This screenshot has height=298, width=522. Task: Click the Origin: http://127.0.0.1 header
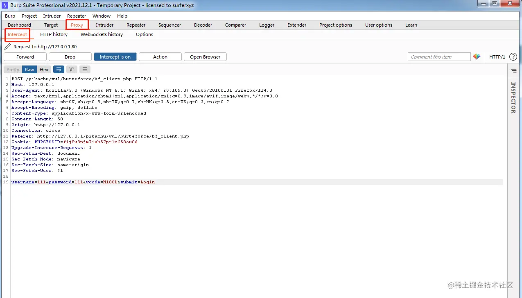[46, 125]
